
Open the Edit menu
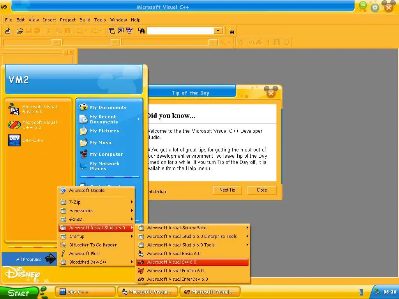click(x=20, y=20)
